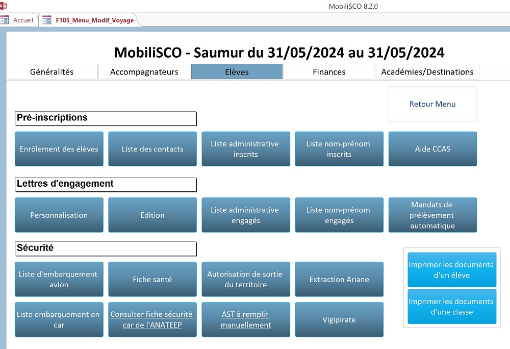Select the F105_Menu_Modif_Voyage document tab

tap(90, 20)
